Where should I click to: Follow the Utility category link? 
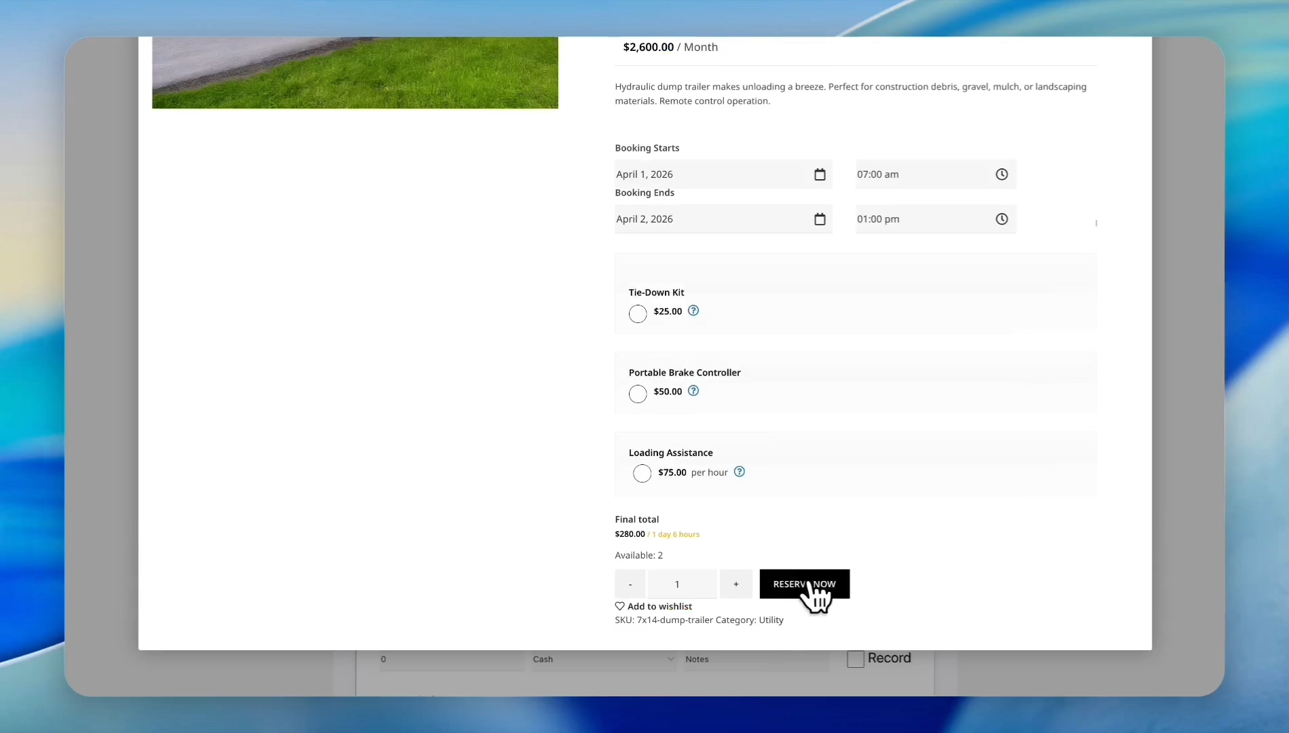771,620
